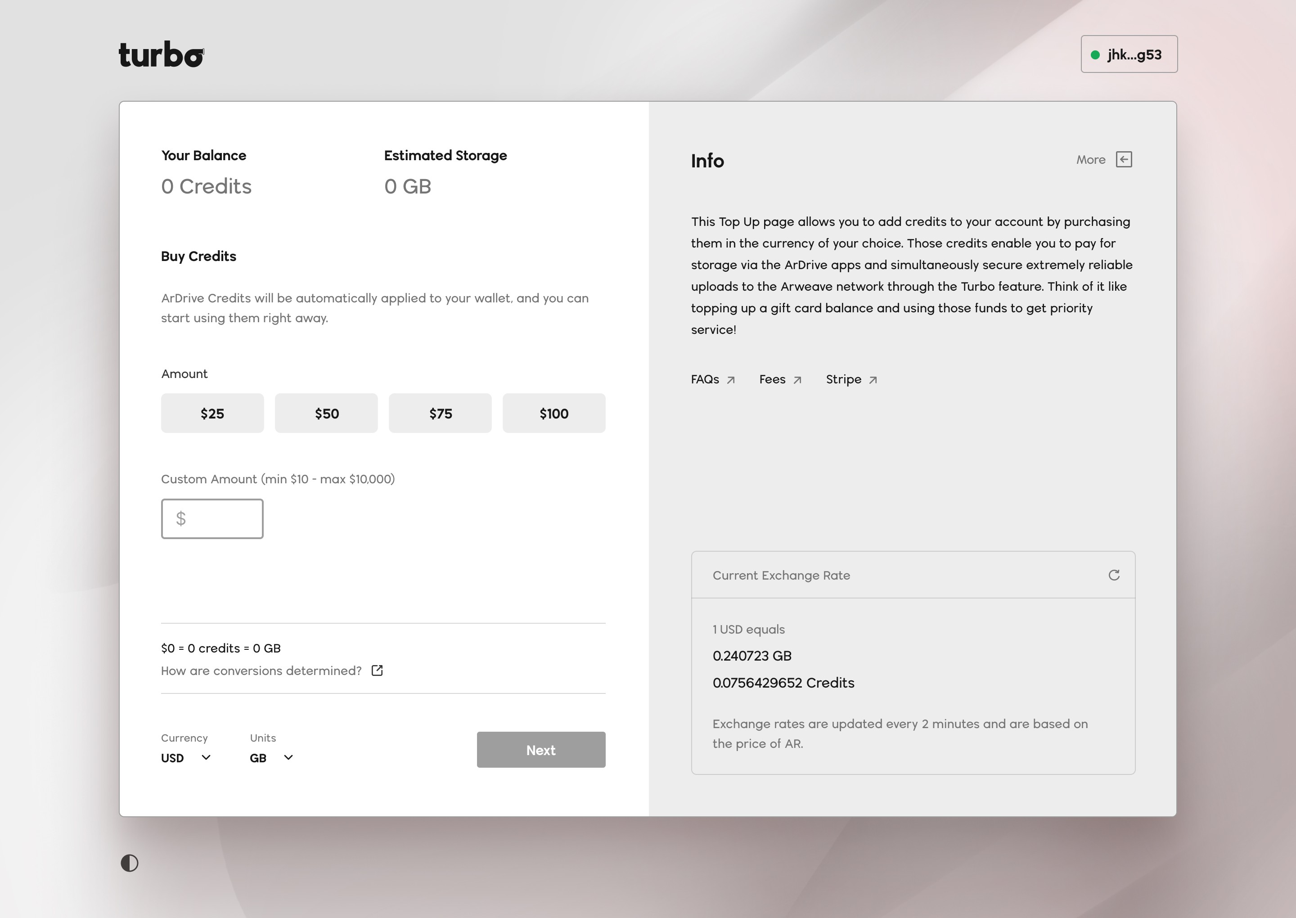Viewport: 1296px width, 918px height.
Task: Toggle the dark/light theme icon
Action: pos(130,863)
